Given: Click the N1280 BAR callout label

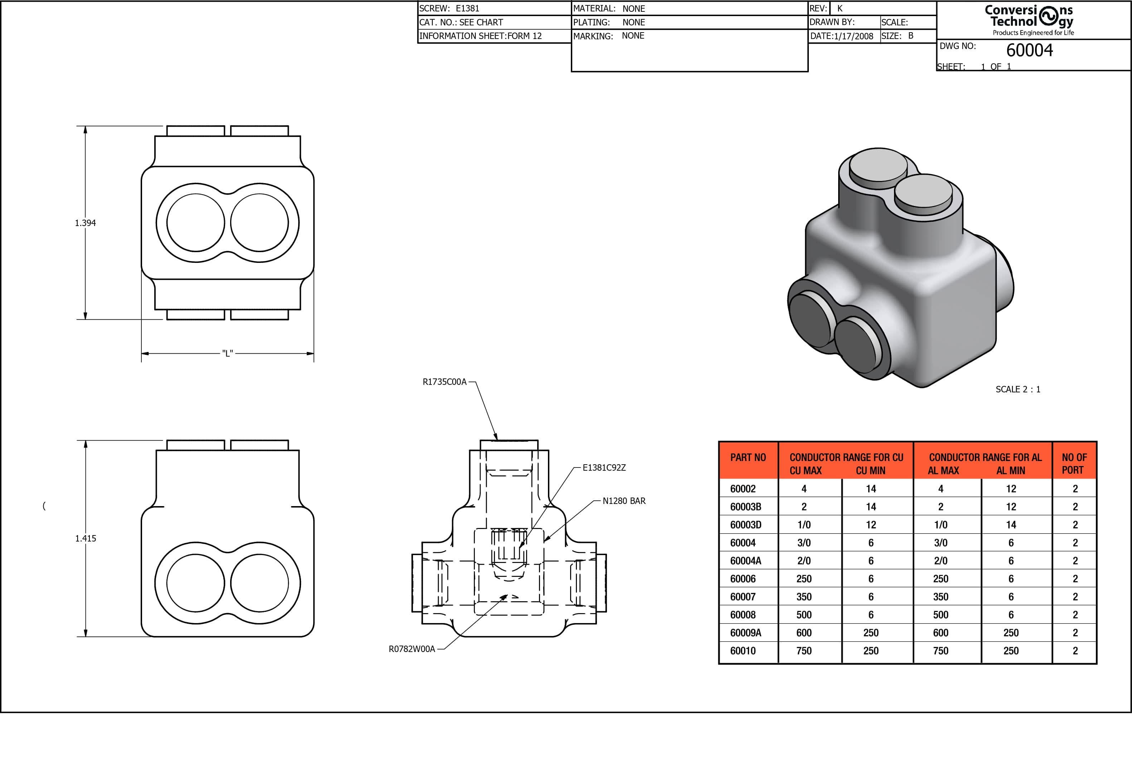Looking at the screenshot, I should click(624, 501).
